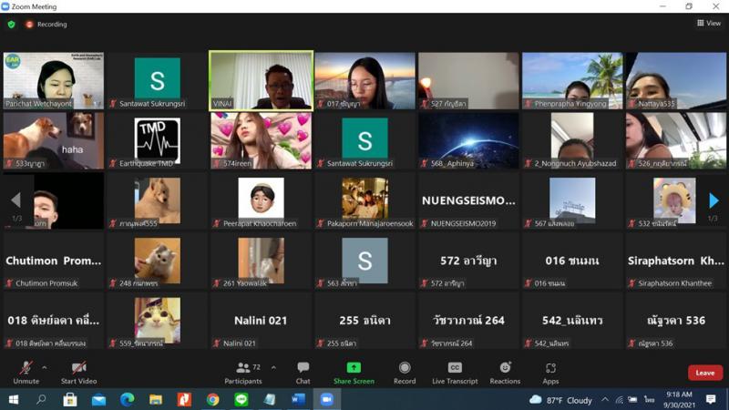Select 568_Aphinya earth background tile
The height and width of the screenshot is (410, 729).
pos(468,141)
